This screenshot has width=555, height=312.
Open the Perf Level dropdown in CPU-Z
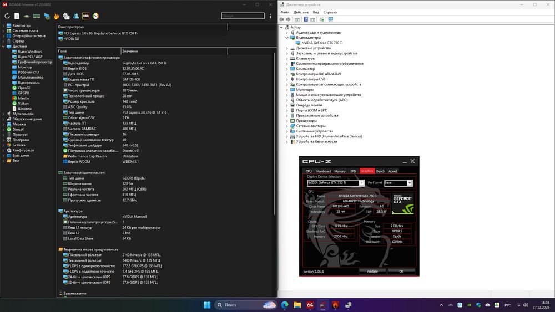click(398, 183)
